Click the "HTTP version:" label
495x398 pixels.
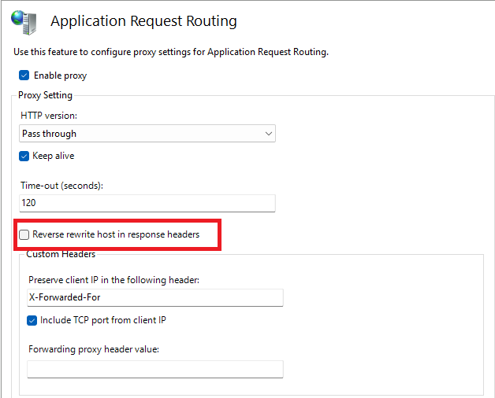(x=49, y=116)
